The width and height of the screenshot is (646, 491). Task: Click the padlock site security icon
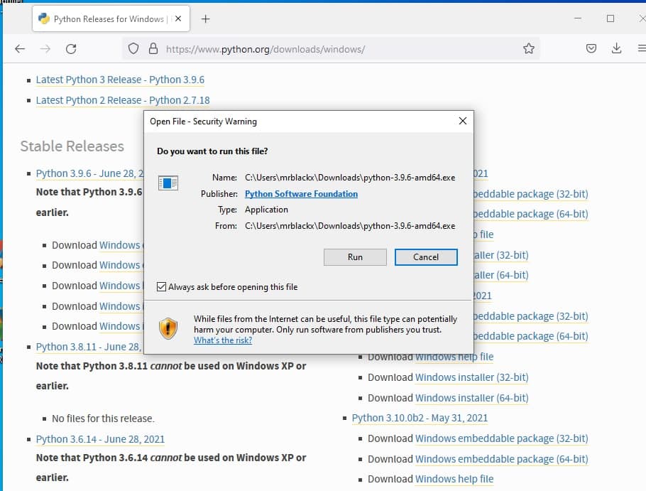click(152, 49)
